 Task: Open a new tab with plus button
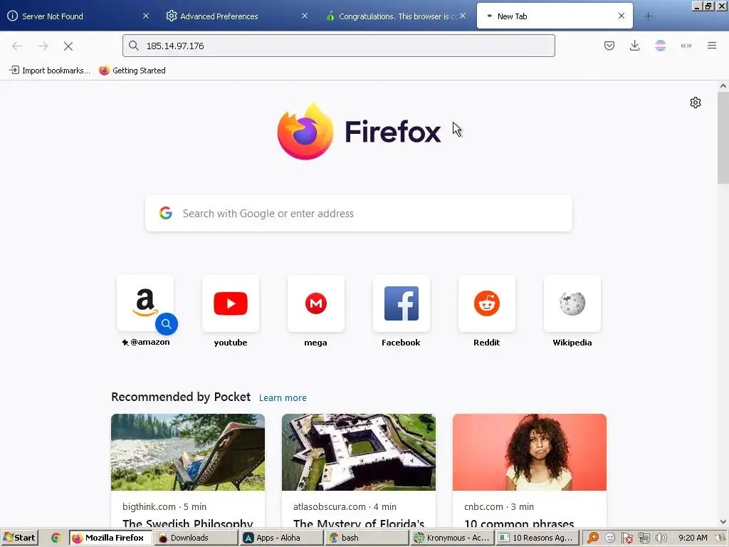[648, 16]
